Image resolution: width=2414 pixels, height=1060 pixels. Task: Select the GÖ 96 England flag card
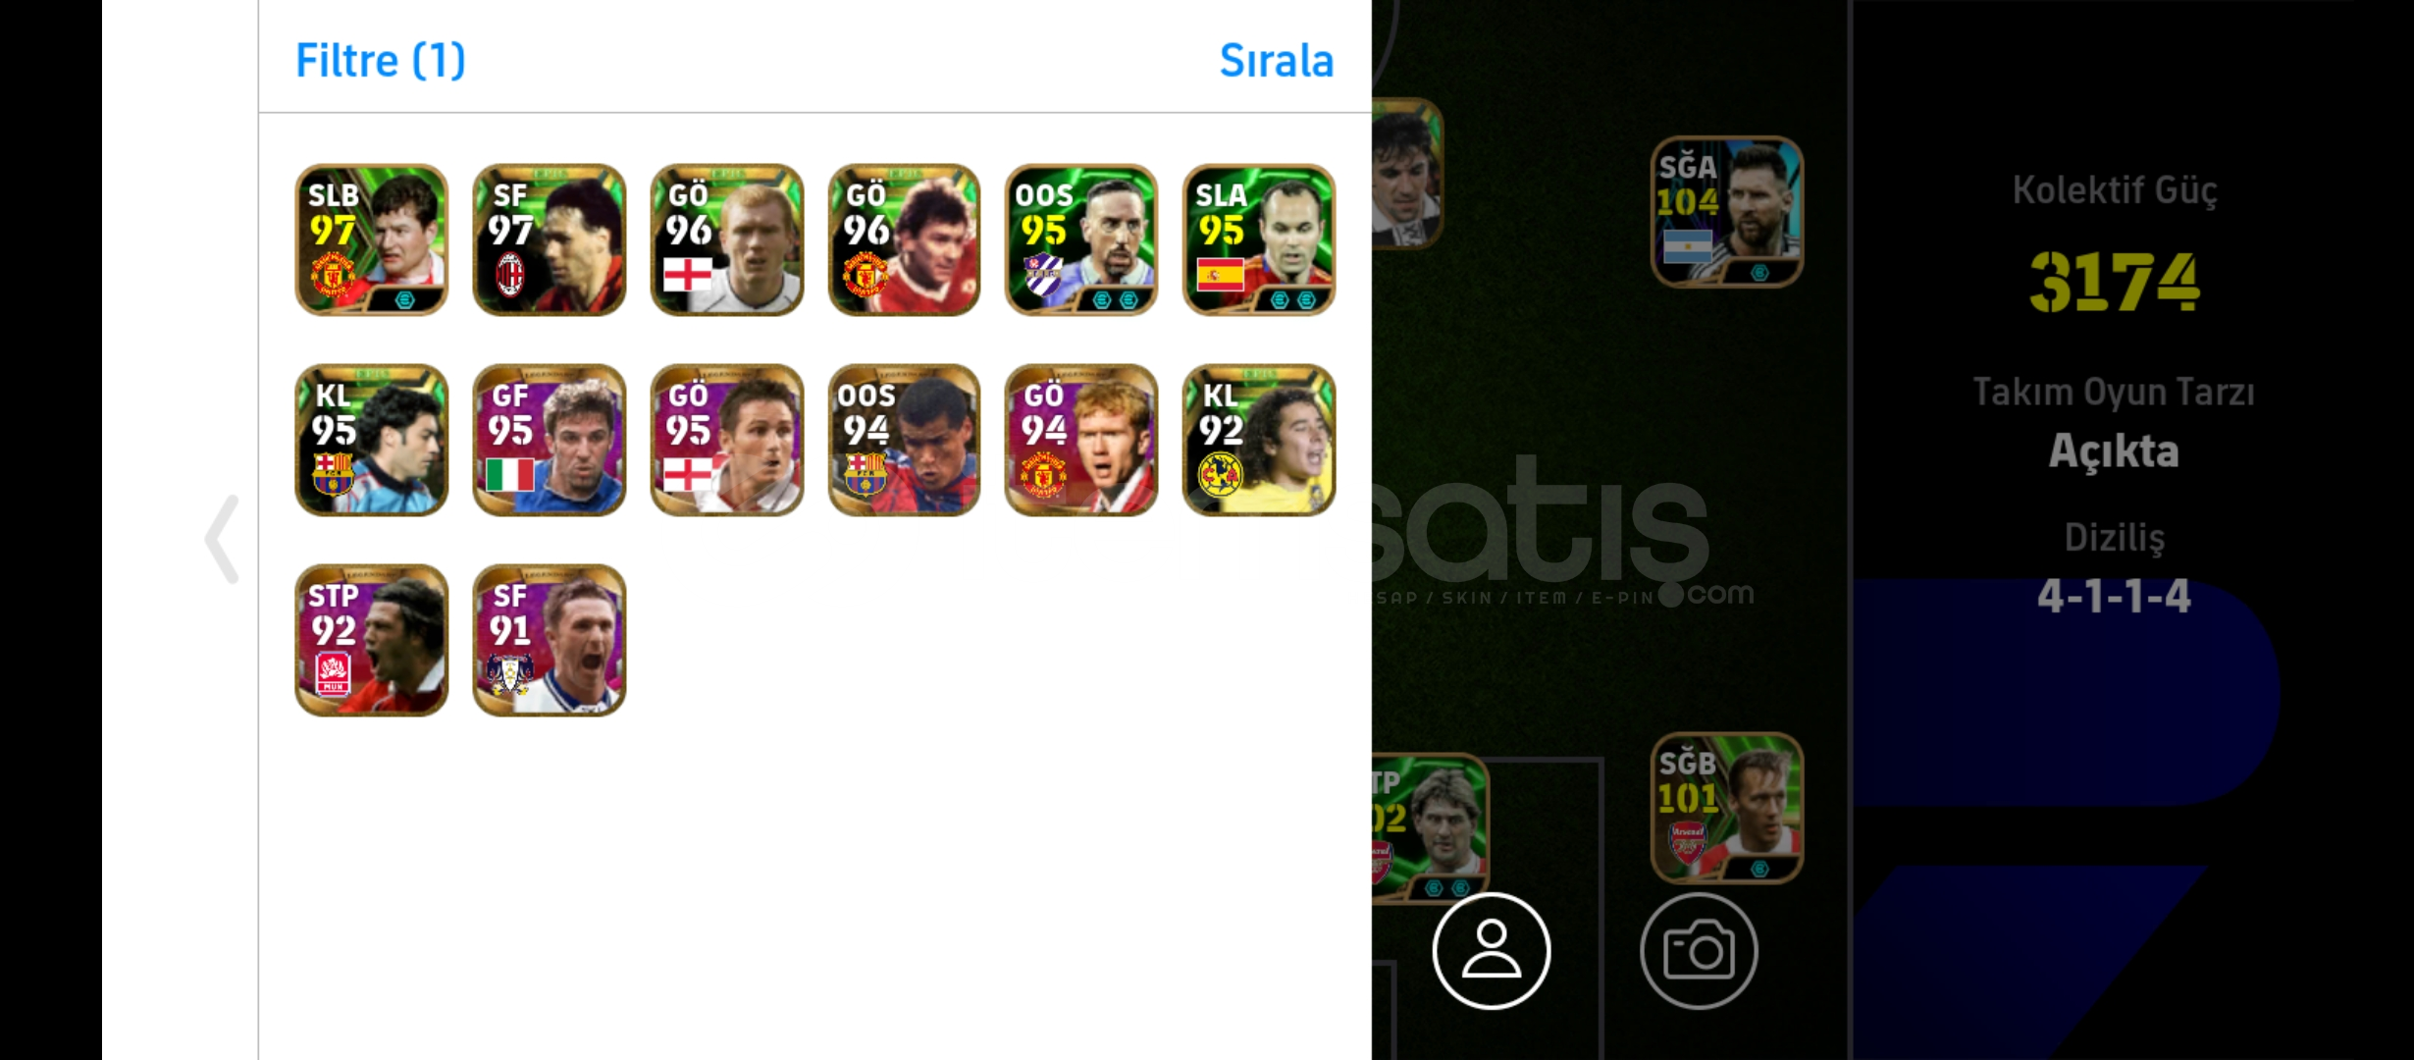(x=726, y=239)
